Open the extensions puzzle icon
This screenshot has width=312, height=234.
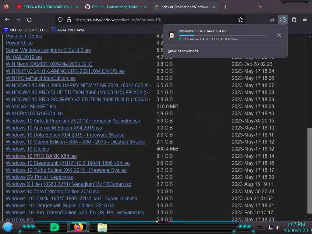(294, 20)
